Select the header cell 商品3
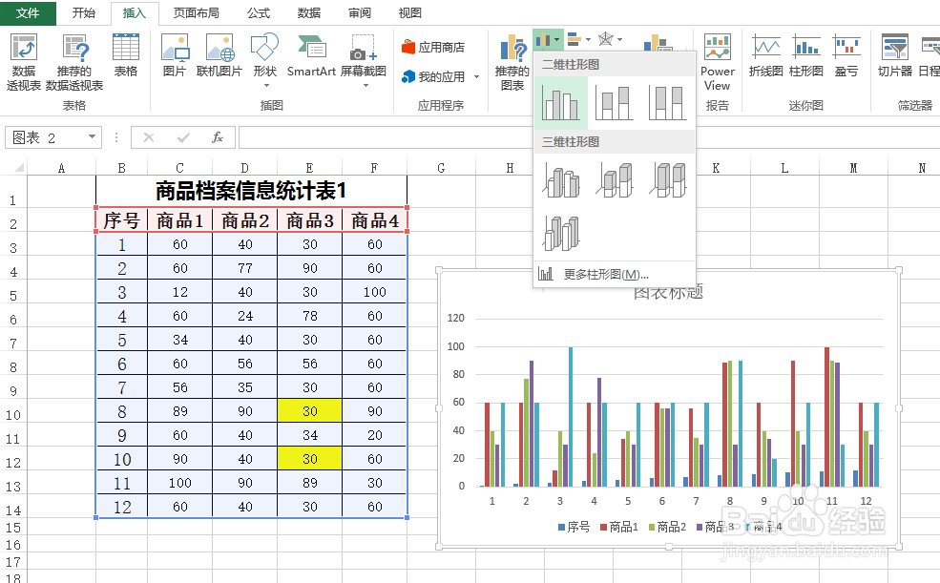The height and width of the screenshot is (583, 940). [x=310, y=220]
